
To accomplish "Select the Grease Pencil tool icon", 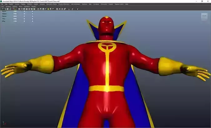I will point(16,9).
